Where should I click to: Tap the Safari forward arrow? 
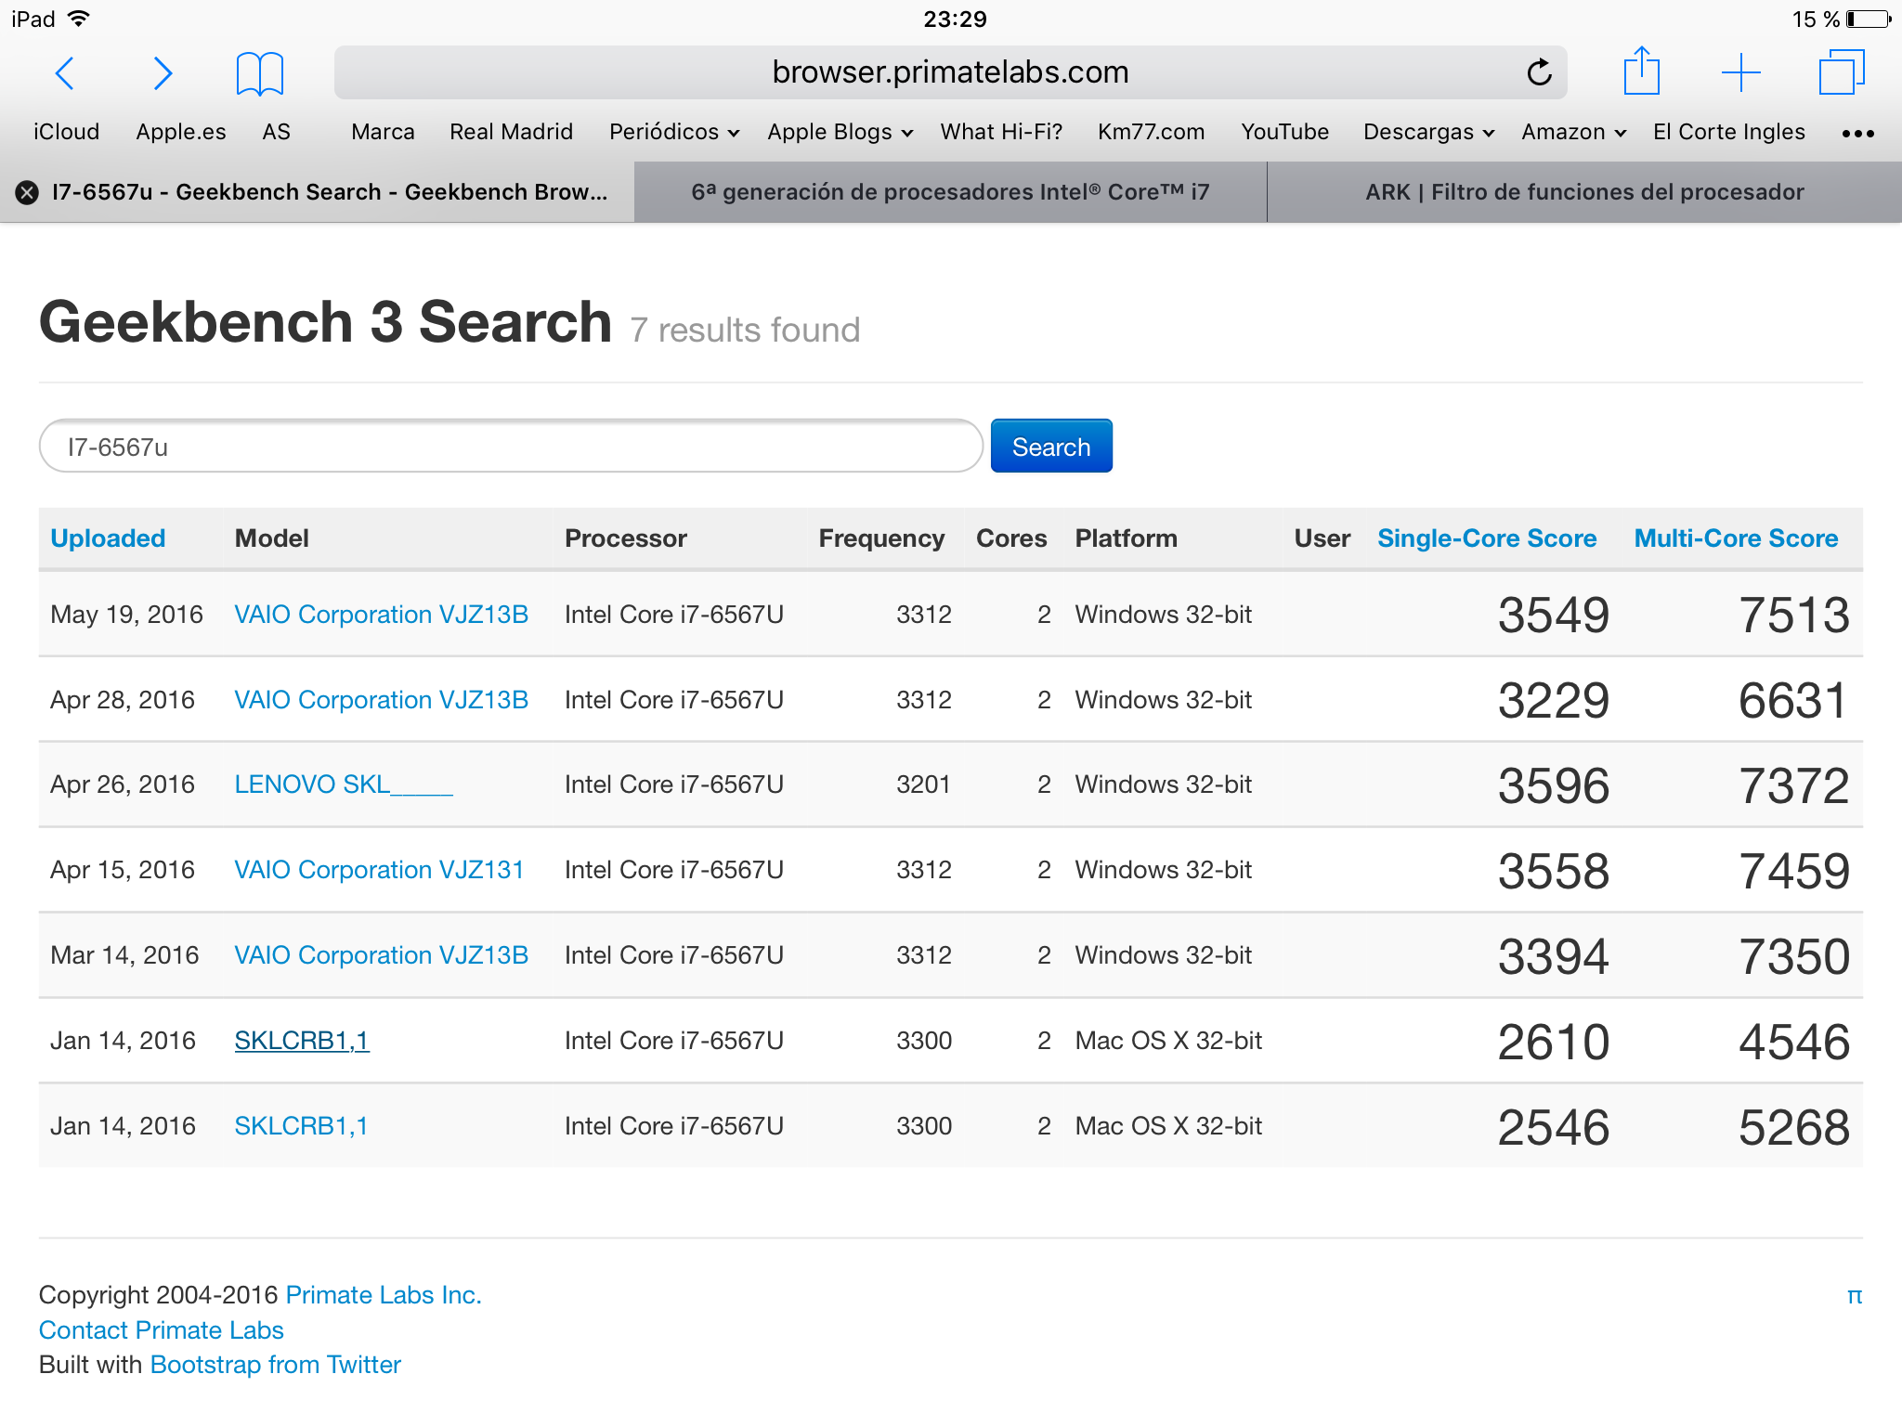[163, 73]
